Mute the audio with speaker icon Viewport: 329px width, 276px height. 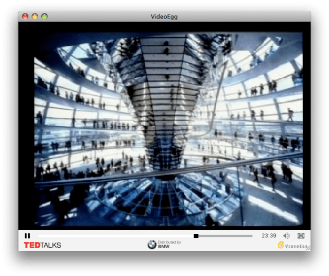[286, 236]
